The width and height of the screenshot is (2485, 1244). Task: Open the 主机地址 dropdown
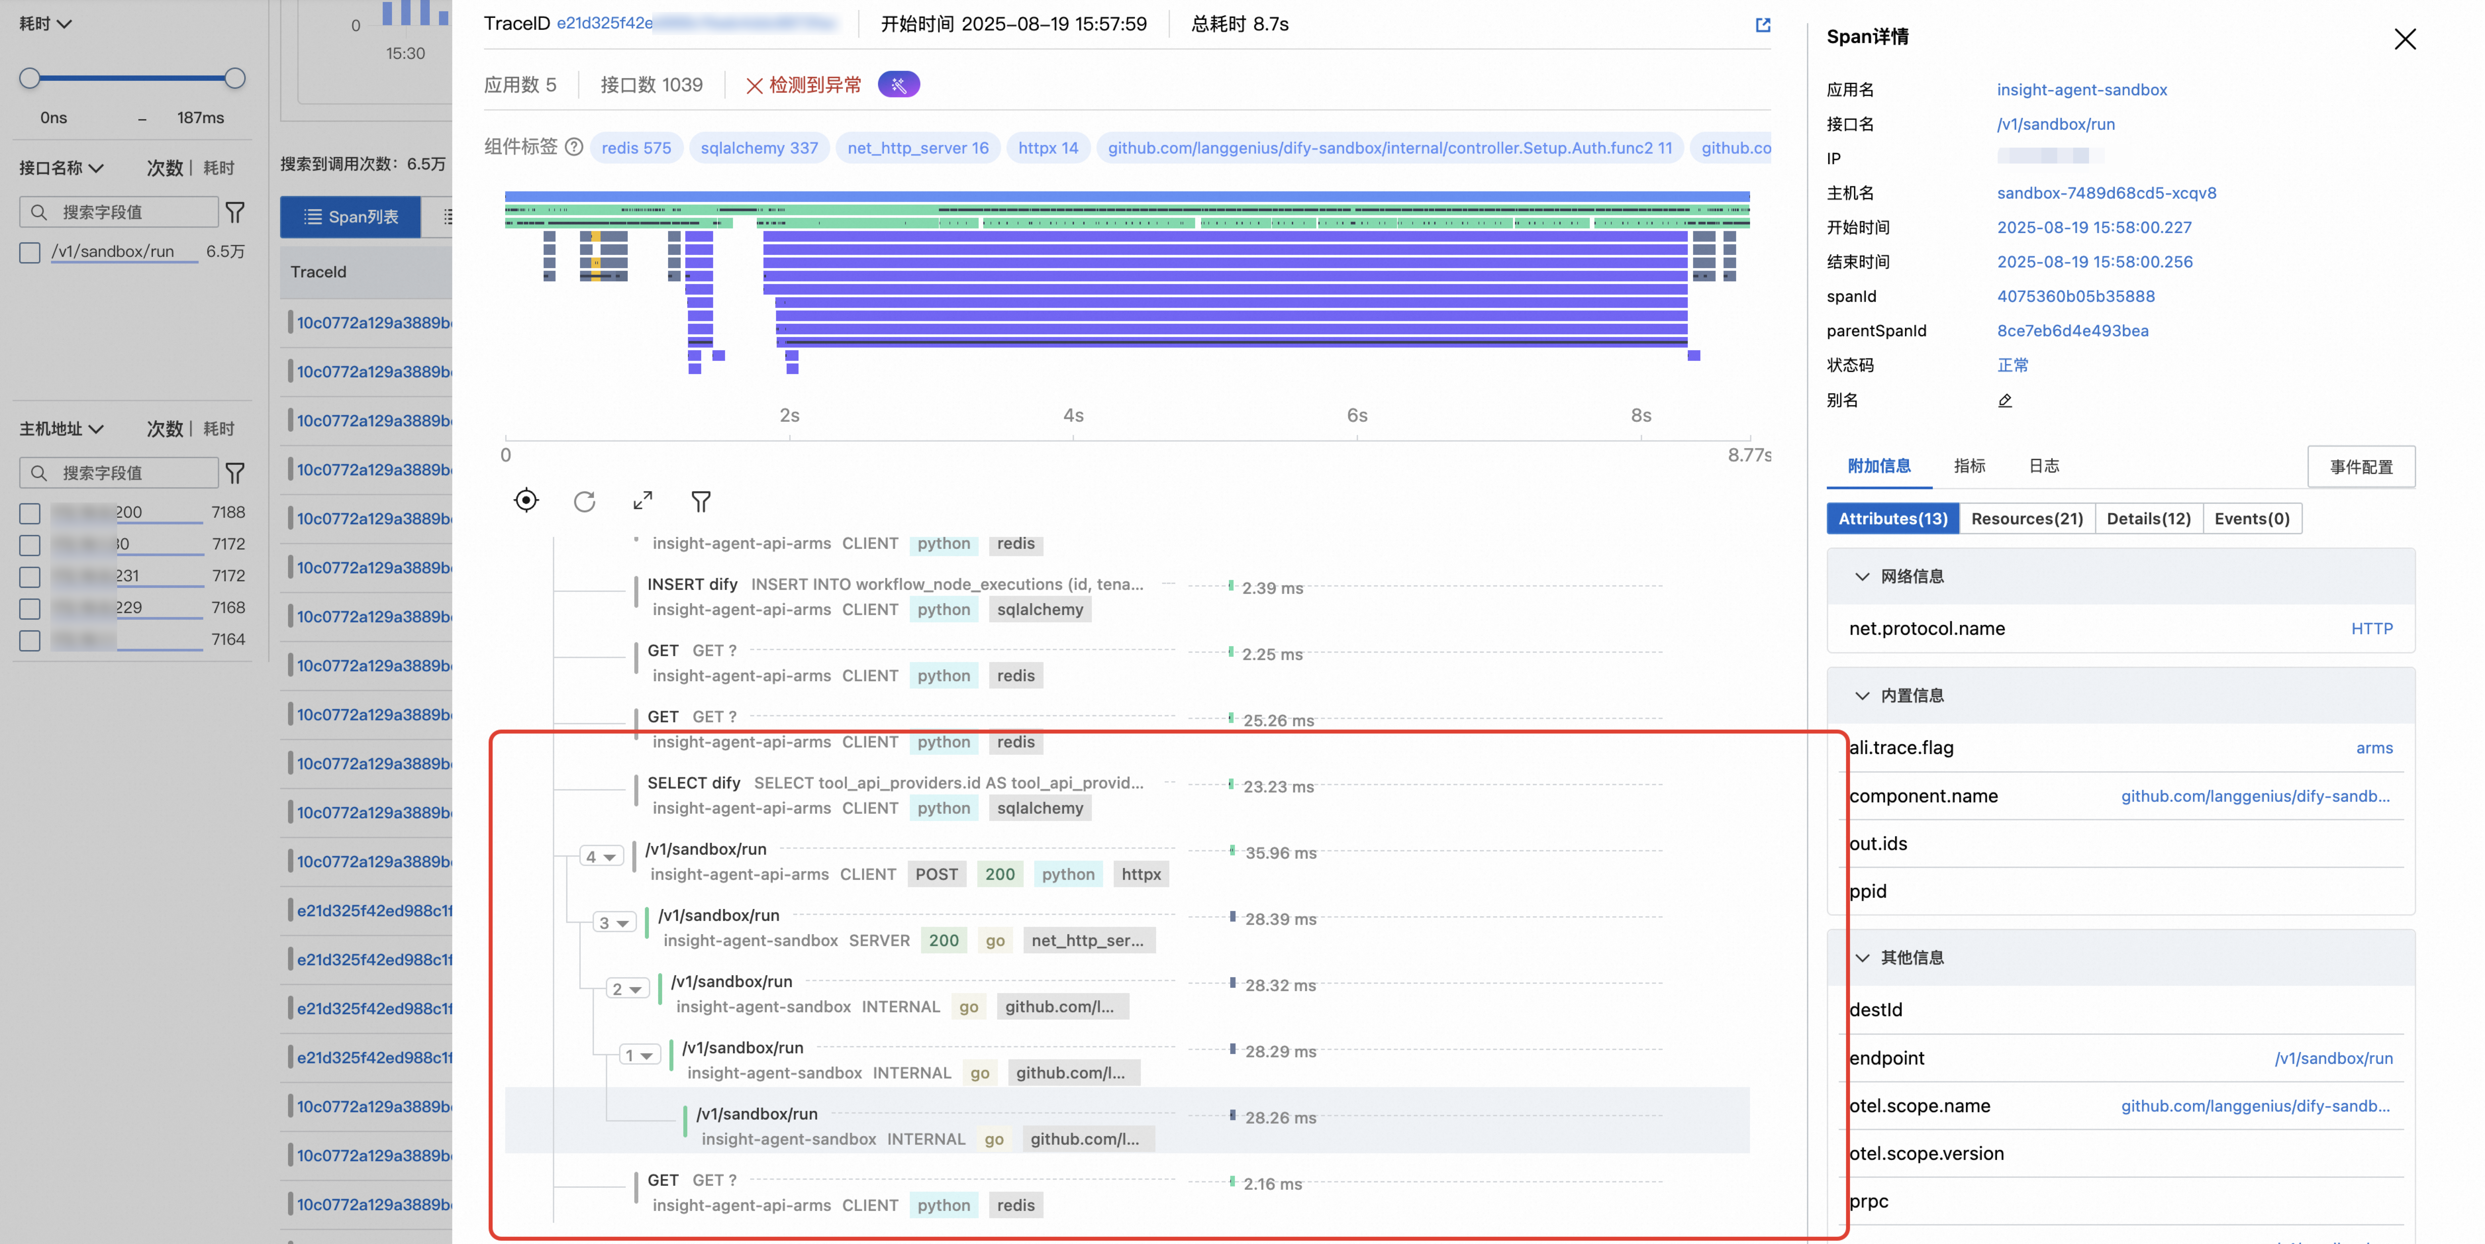pyautogui.click(x=62, y=428)
